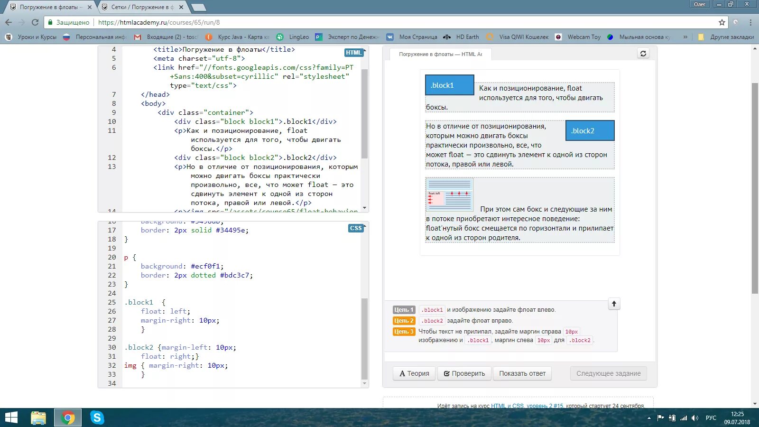Viewport: 759px width, 427px height.
Task: Open the HTML и CSS, уровень 2 link
Action: [527, 406]
